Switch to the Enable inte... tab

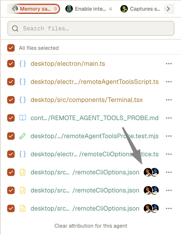[89, 9]
